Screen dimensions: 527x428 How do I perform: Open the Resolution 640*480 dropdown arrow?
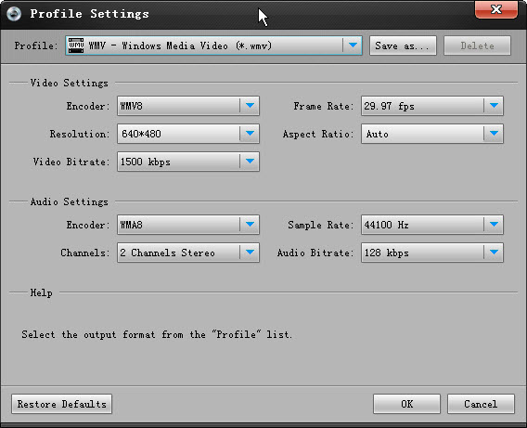pos(250,134)
